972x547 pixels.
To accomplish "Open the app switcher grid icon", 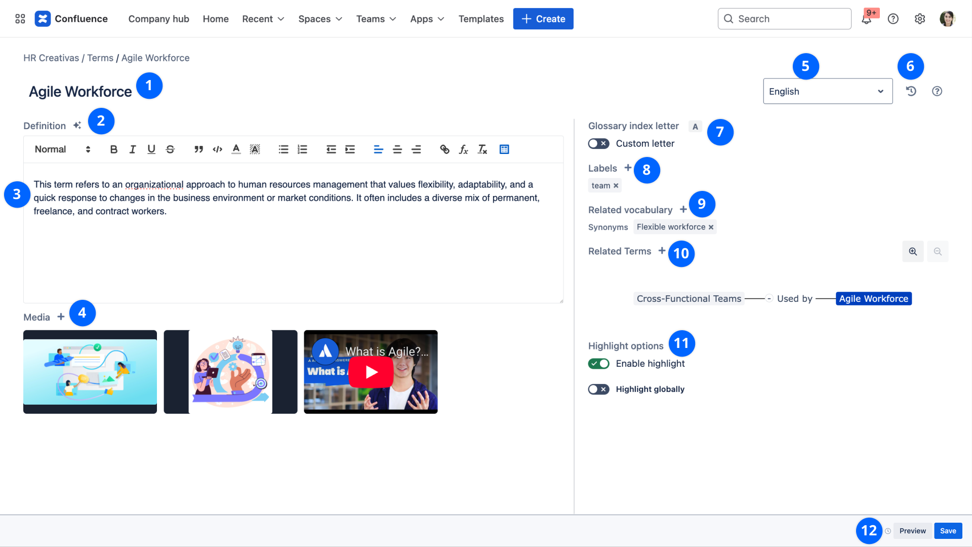I will [x=20, y=19].
